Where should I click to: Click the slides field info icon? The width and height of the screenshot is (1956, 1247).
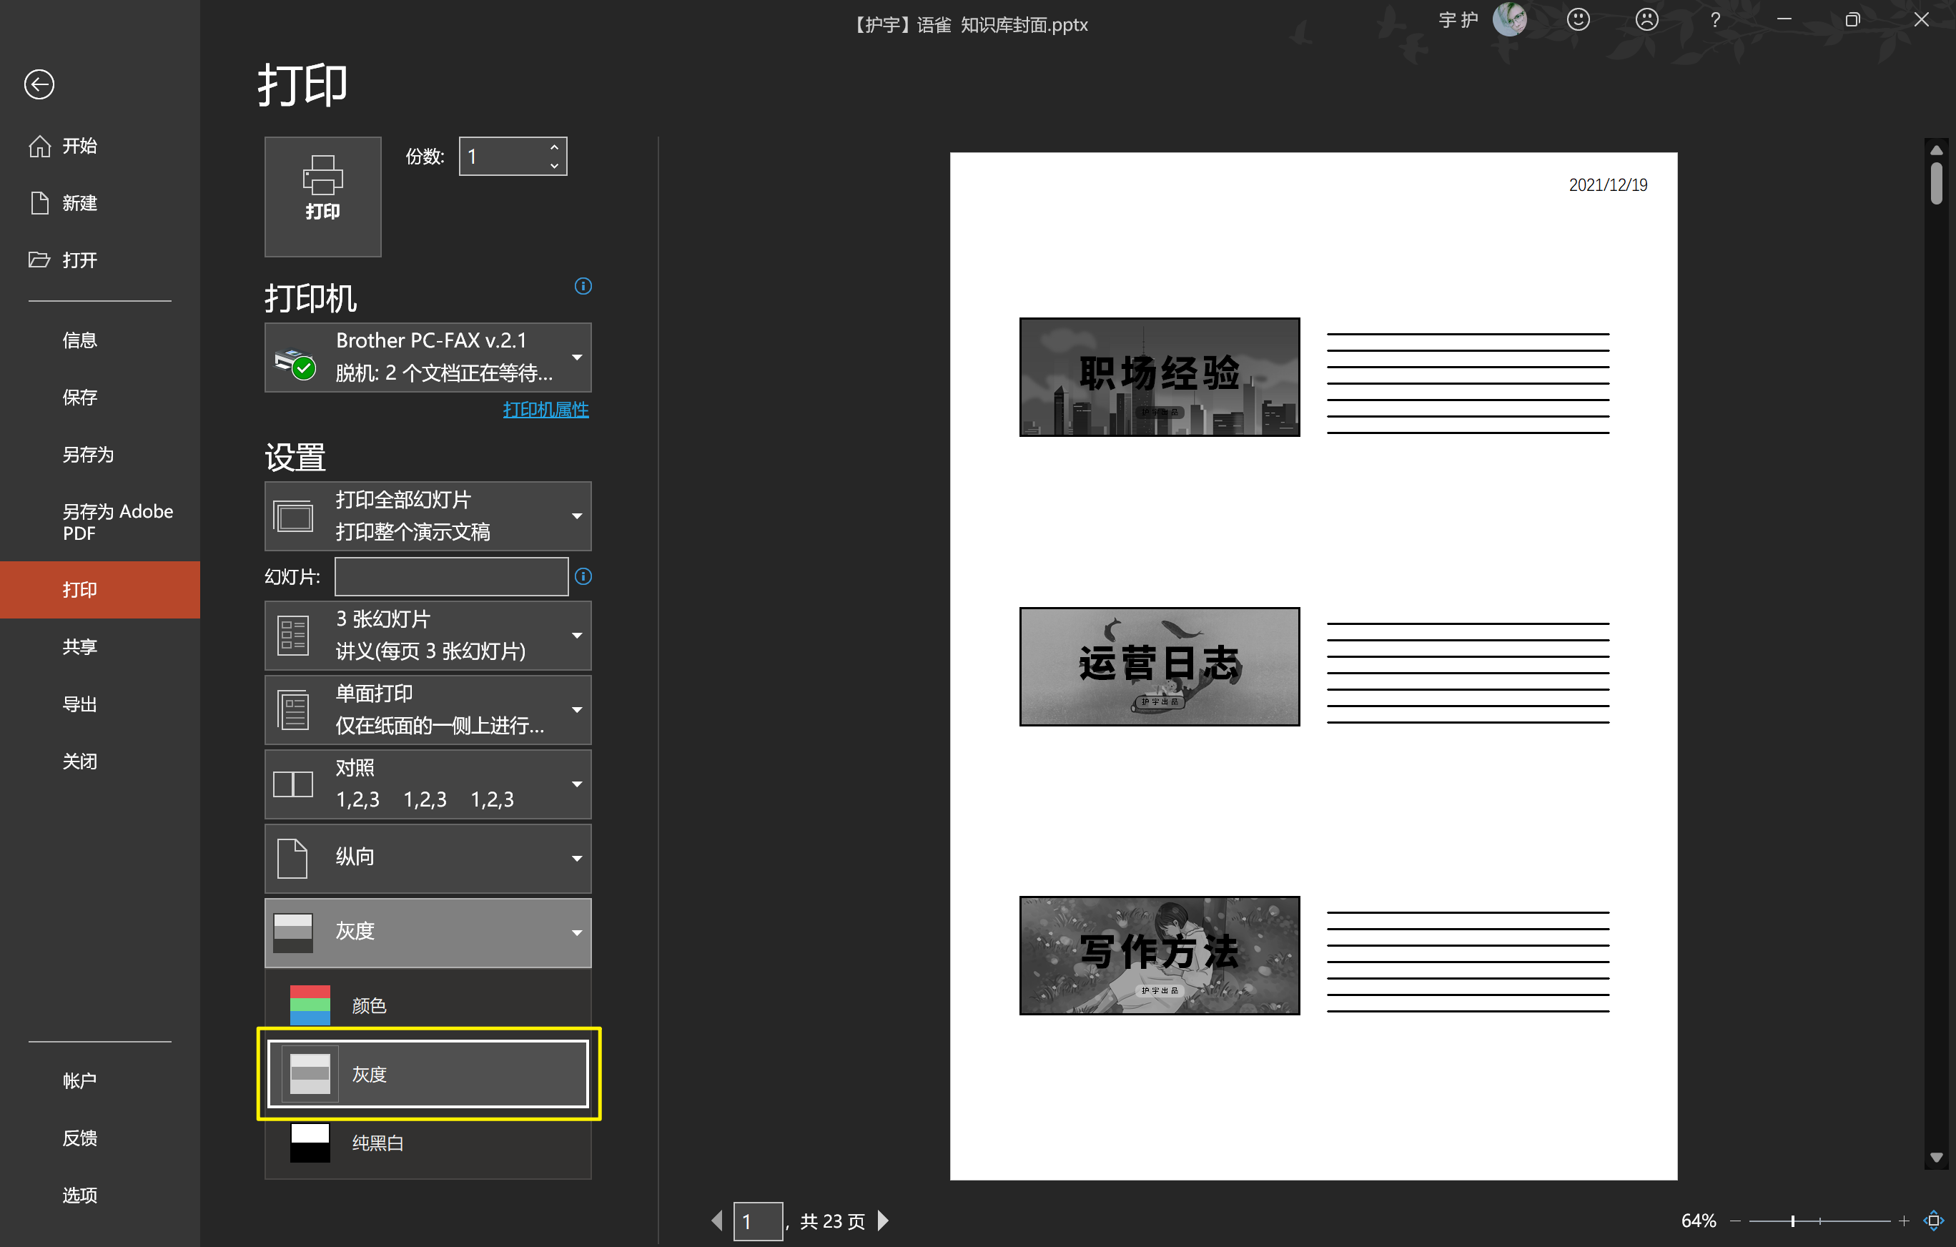pos(583,576)
